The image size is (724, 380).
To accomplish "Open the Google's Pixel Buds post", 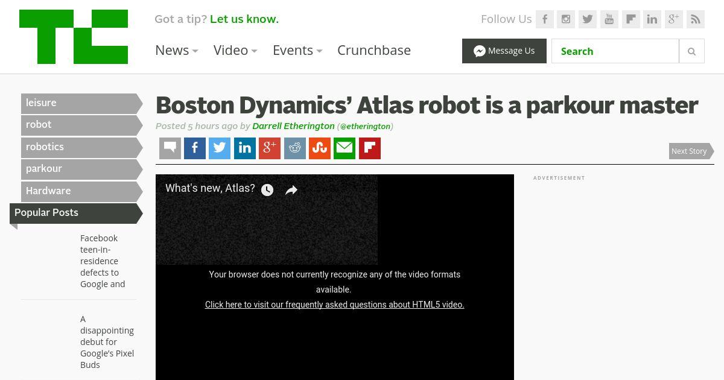I will point(107,342).
